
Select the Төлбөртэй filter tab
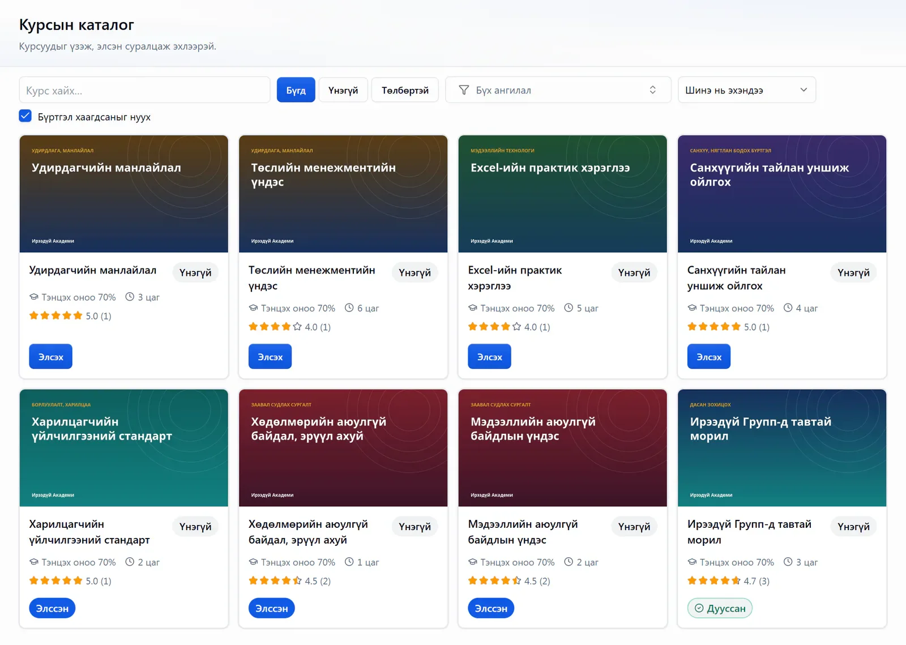tap(405, 90)
